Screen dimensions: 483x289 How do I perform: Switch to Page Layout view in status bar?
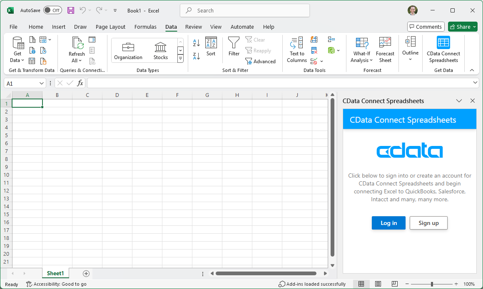pos(378,284)
